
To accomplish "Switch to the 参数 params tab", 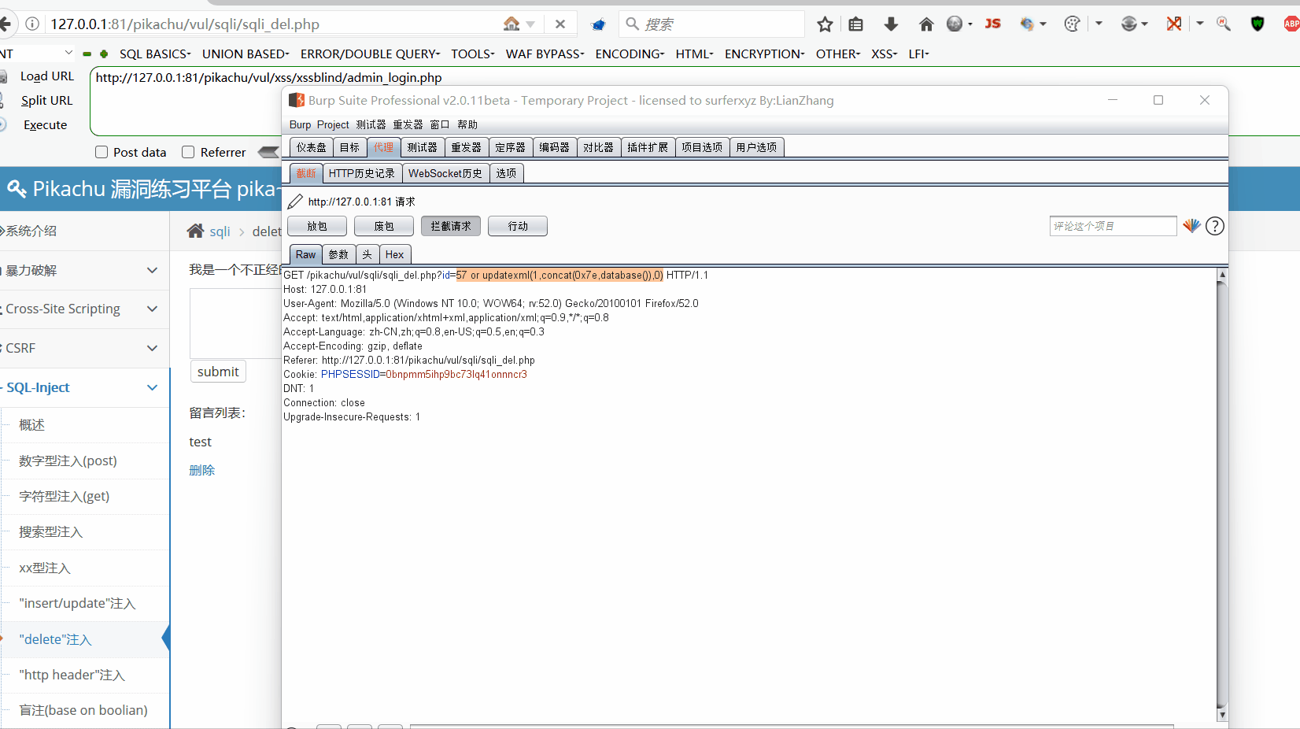I will click(x=338, y=254).
